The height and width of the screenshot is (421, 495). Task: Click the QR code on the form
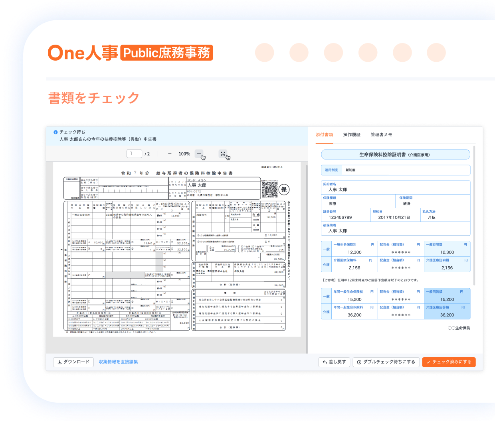(x=269, y=190)
